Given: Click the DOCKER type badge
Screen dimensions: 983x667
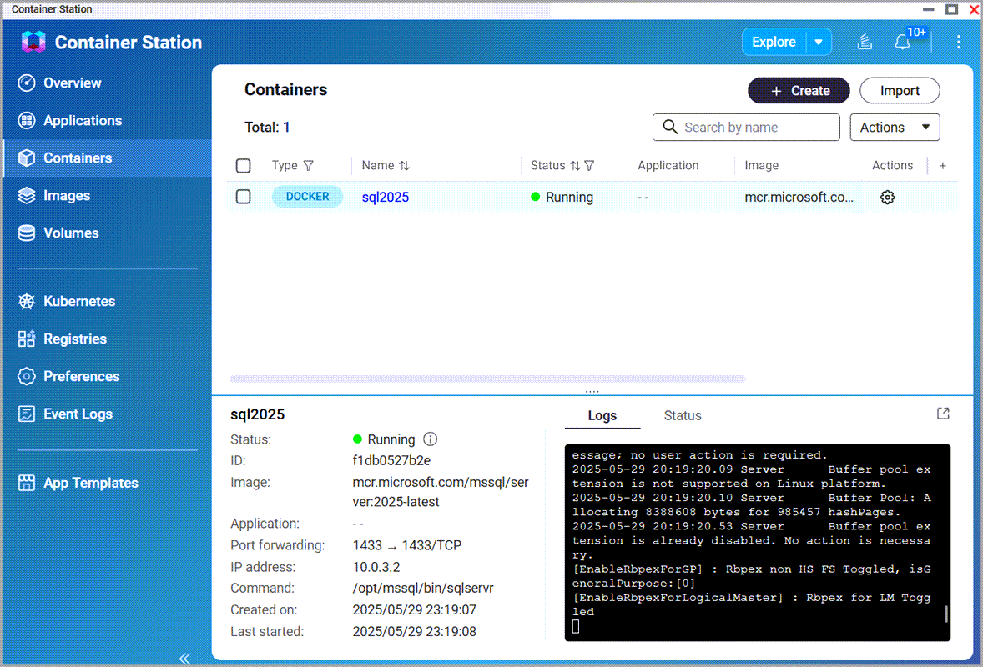Looking at the screenshot, I should point(307,197).
